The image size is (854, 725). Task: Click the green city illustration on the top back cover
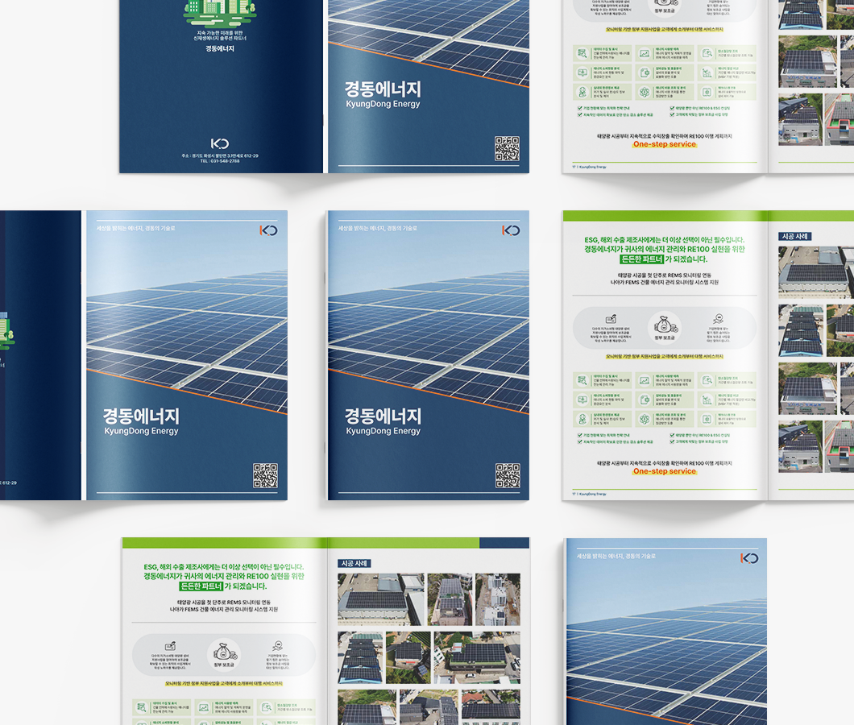[x=220, y=11]
